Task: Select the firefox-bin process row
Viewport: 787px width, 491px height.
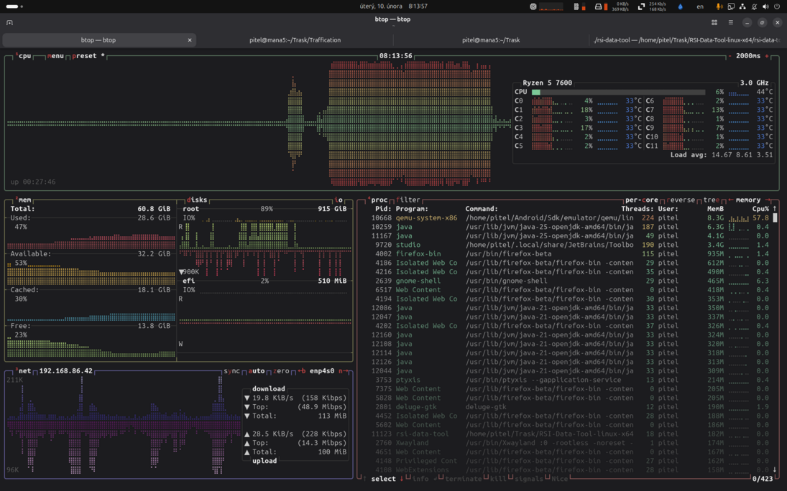Action: pos(569,254)
